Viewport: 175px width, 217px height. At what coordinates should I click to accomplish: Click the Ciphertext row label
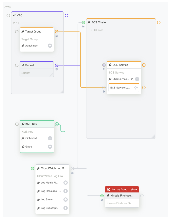[31, 138]
